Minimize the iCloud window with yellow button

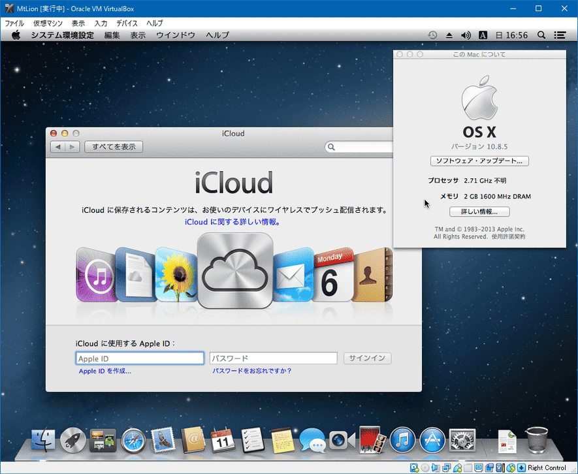tap(65, 133)
